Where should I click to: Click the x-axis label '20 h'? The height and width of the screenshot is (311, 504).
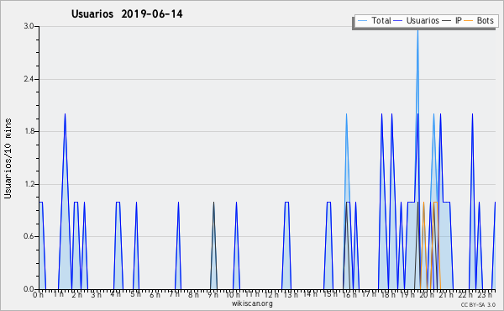pos(426,294)
